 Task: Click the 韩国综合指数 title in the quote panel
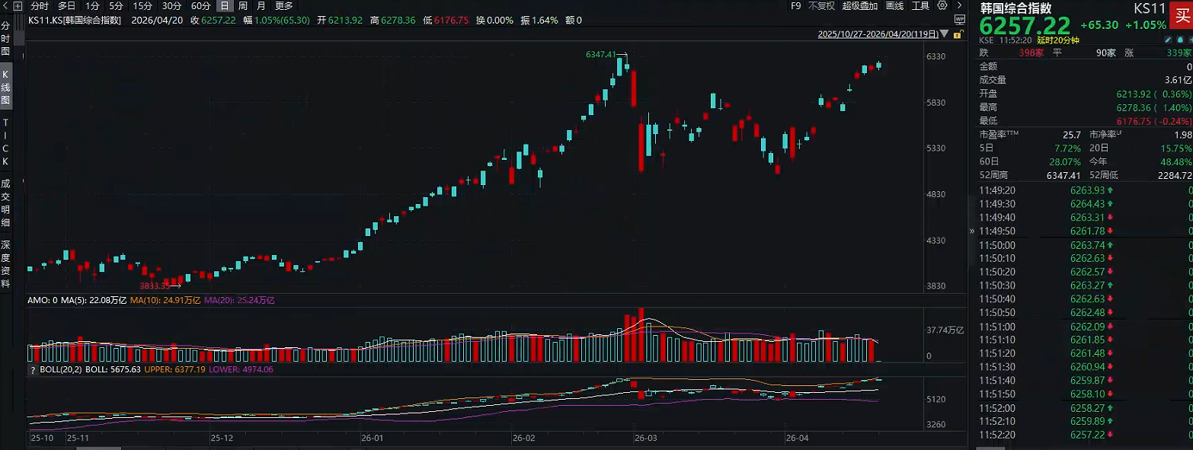(x=1015, y=8)
